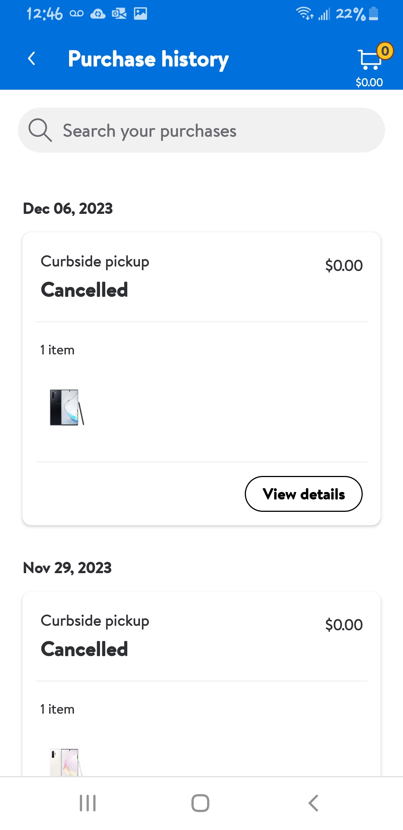Open the shopping cart icon

coord(369,60)
